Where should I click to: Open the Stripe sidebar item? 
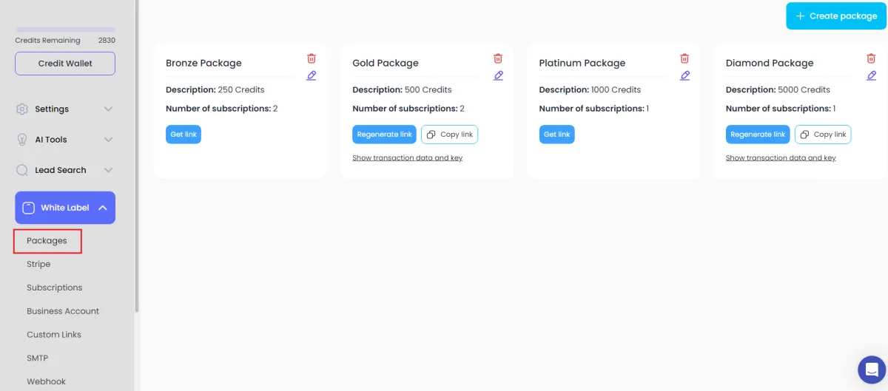38,264
